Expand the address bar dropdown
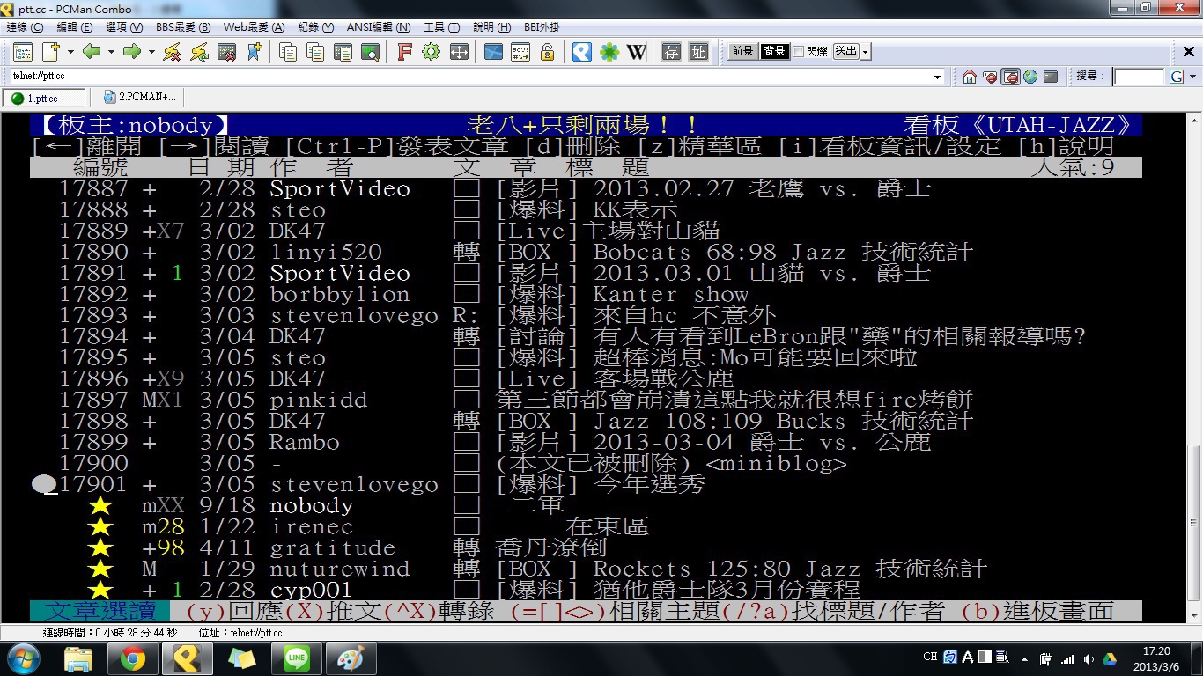This screenshot has width=1203, height=676. [938, 77]
